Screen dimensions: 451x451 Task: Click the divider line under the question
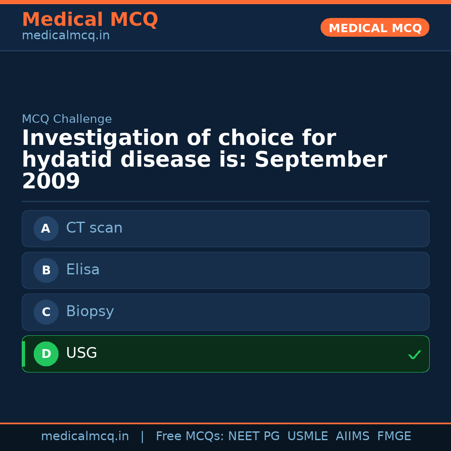coord(225,201)
